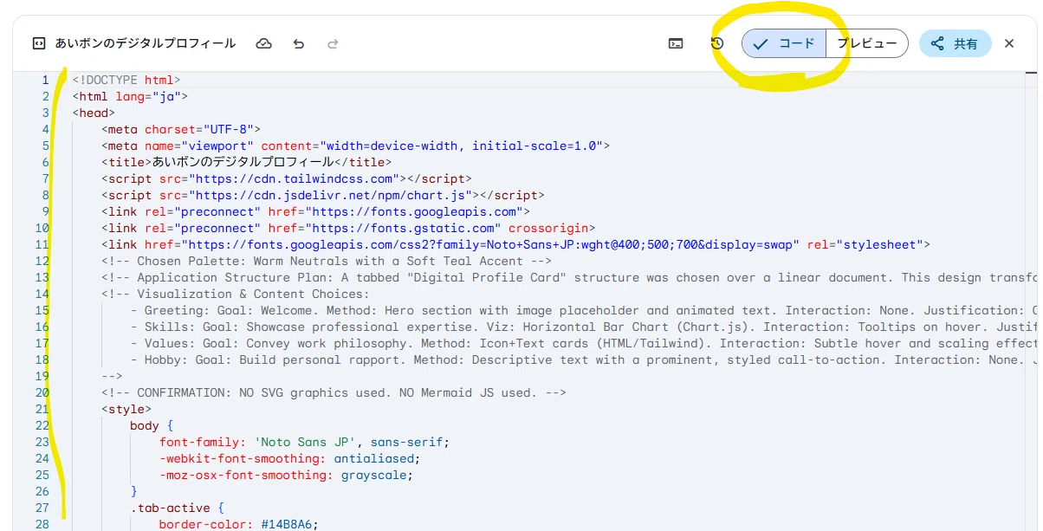Click the Application Structure Plan comment
Viewport: 1043px width, 531px height.
tap(569, 277)
